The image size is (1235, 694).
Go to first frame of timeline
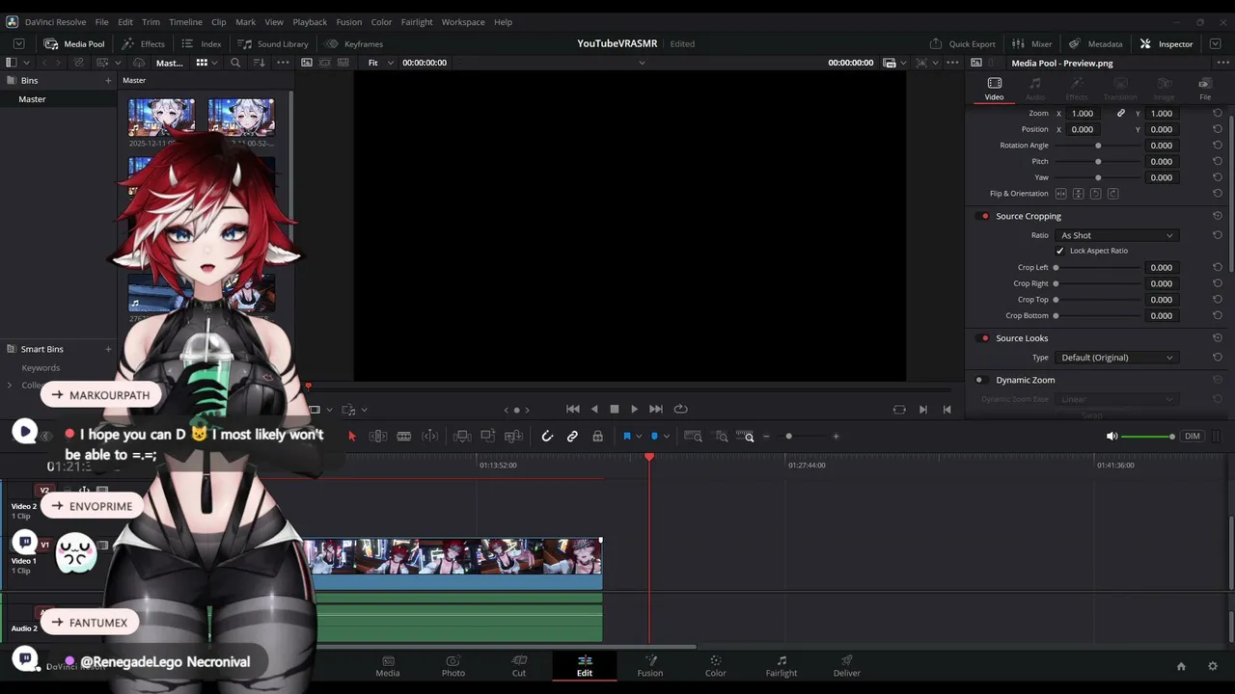tap(573, 410)
